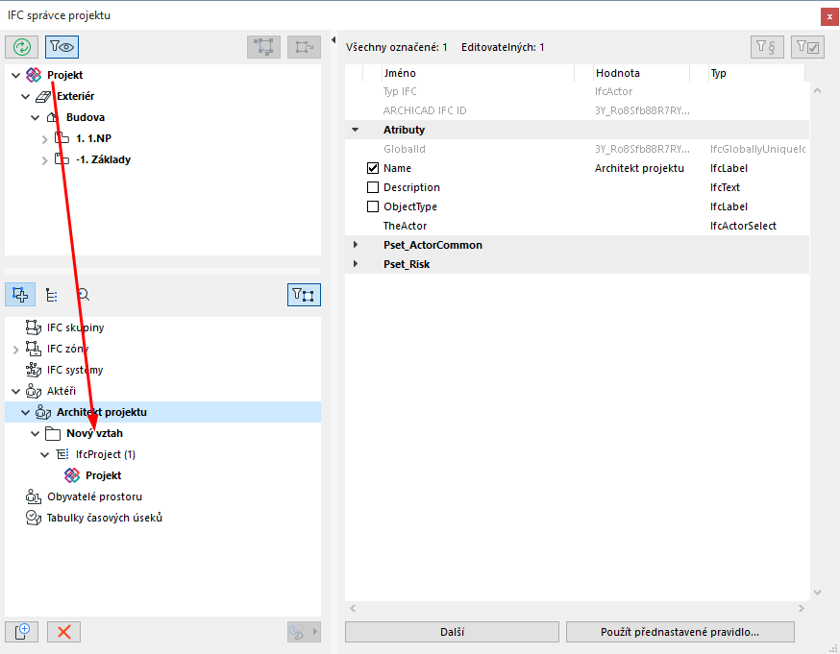
Task: Click the Další button
Action: pos(452,632)
